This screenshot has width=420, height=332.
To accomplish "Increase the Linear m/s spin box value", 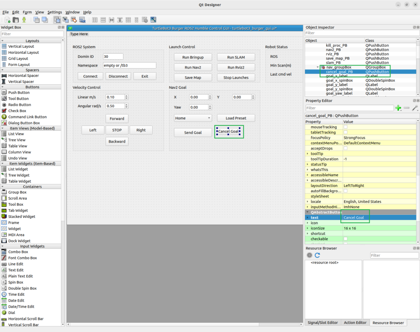I will click(x=126, y=96).
